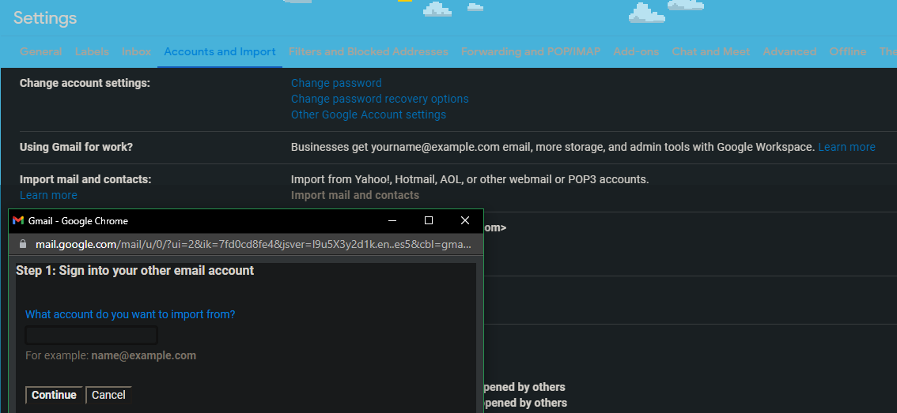The width and height of the screenshot is (897, 413).
Task: Open the General settings tab
Action: [x=40, y=51]
